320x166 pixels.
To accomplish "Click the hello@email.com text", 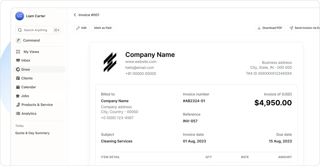I will tap(140, 68).
